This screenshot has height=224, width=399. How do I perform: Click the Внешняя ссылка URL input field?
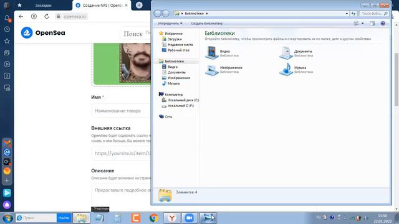[122, 153]
